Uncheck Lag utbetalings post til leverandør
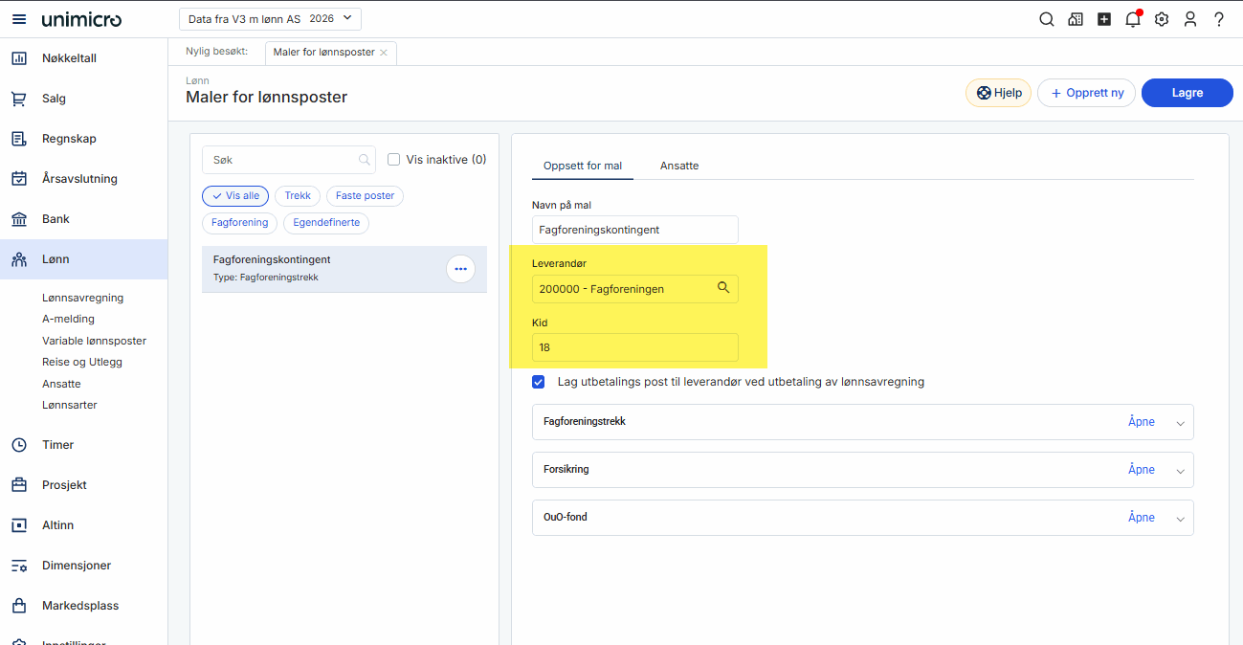 539,382
